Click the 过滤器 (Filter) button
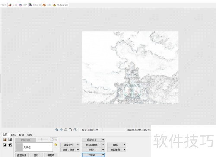216x157 pixels. click(x=92, y=155)
